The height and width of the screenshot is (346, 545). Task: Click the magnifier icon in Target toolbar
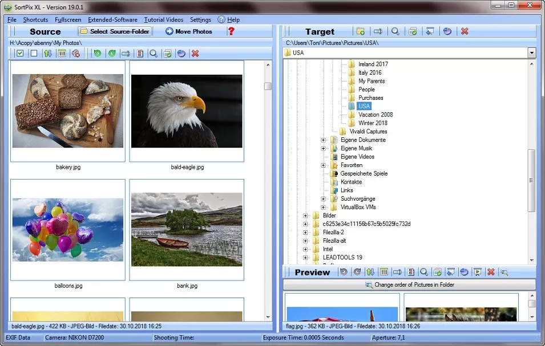395,31
